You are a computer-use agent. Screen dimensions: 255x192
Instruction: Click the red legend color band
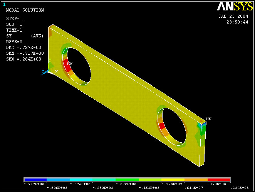pyautogui.click(x=219, y=180)
